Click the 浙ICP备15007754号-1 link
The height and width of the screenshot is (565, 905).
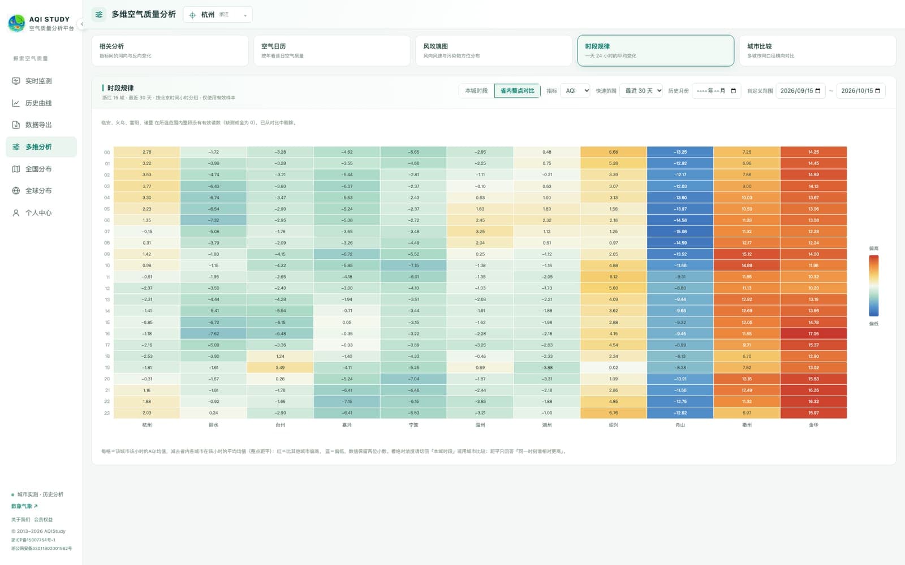coord(33,540)
